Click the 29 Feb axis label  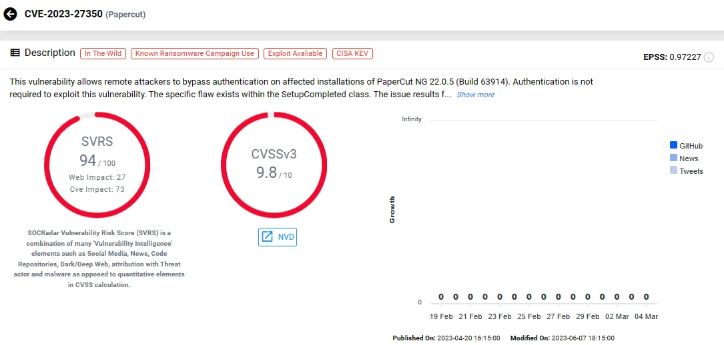click(587, 316)
